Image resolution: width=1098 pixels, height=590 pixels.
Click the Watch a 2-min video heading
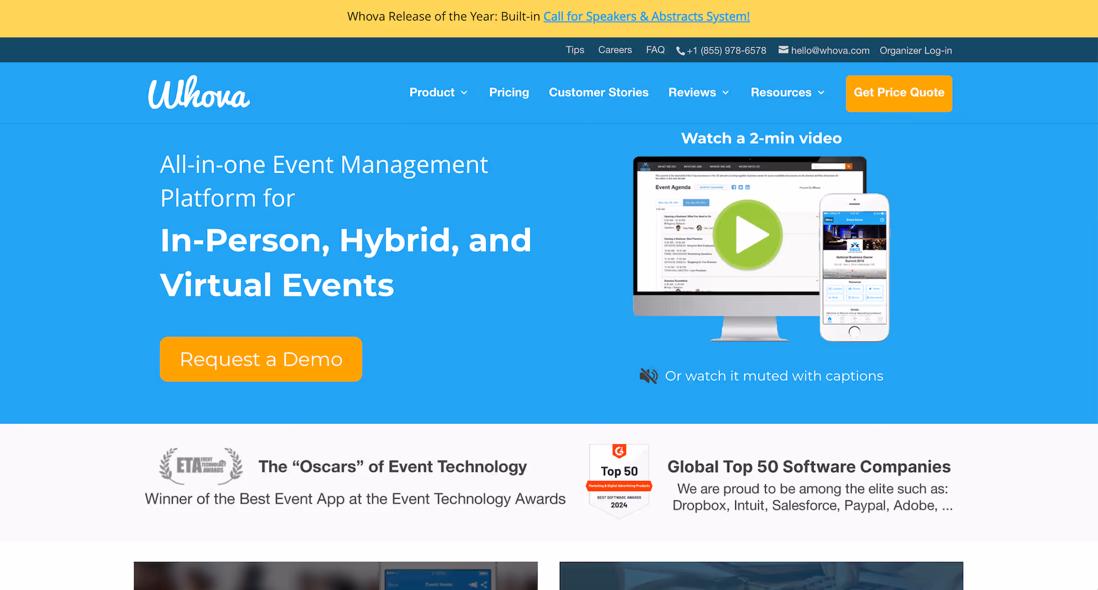(x=761, y=138)
